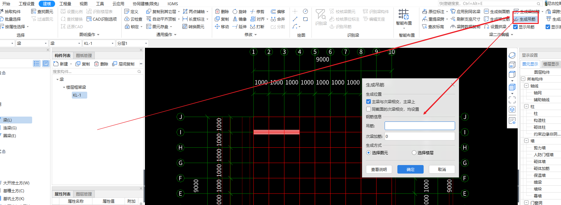Click the 确定 button in 生成吊筋 dialog
The height and width of the screenshot is (205, 561).
[x=411, y=169]
